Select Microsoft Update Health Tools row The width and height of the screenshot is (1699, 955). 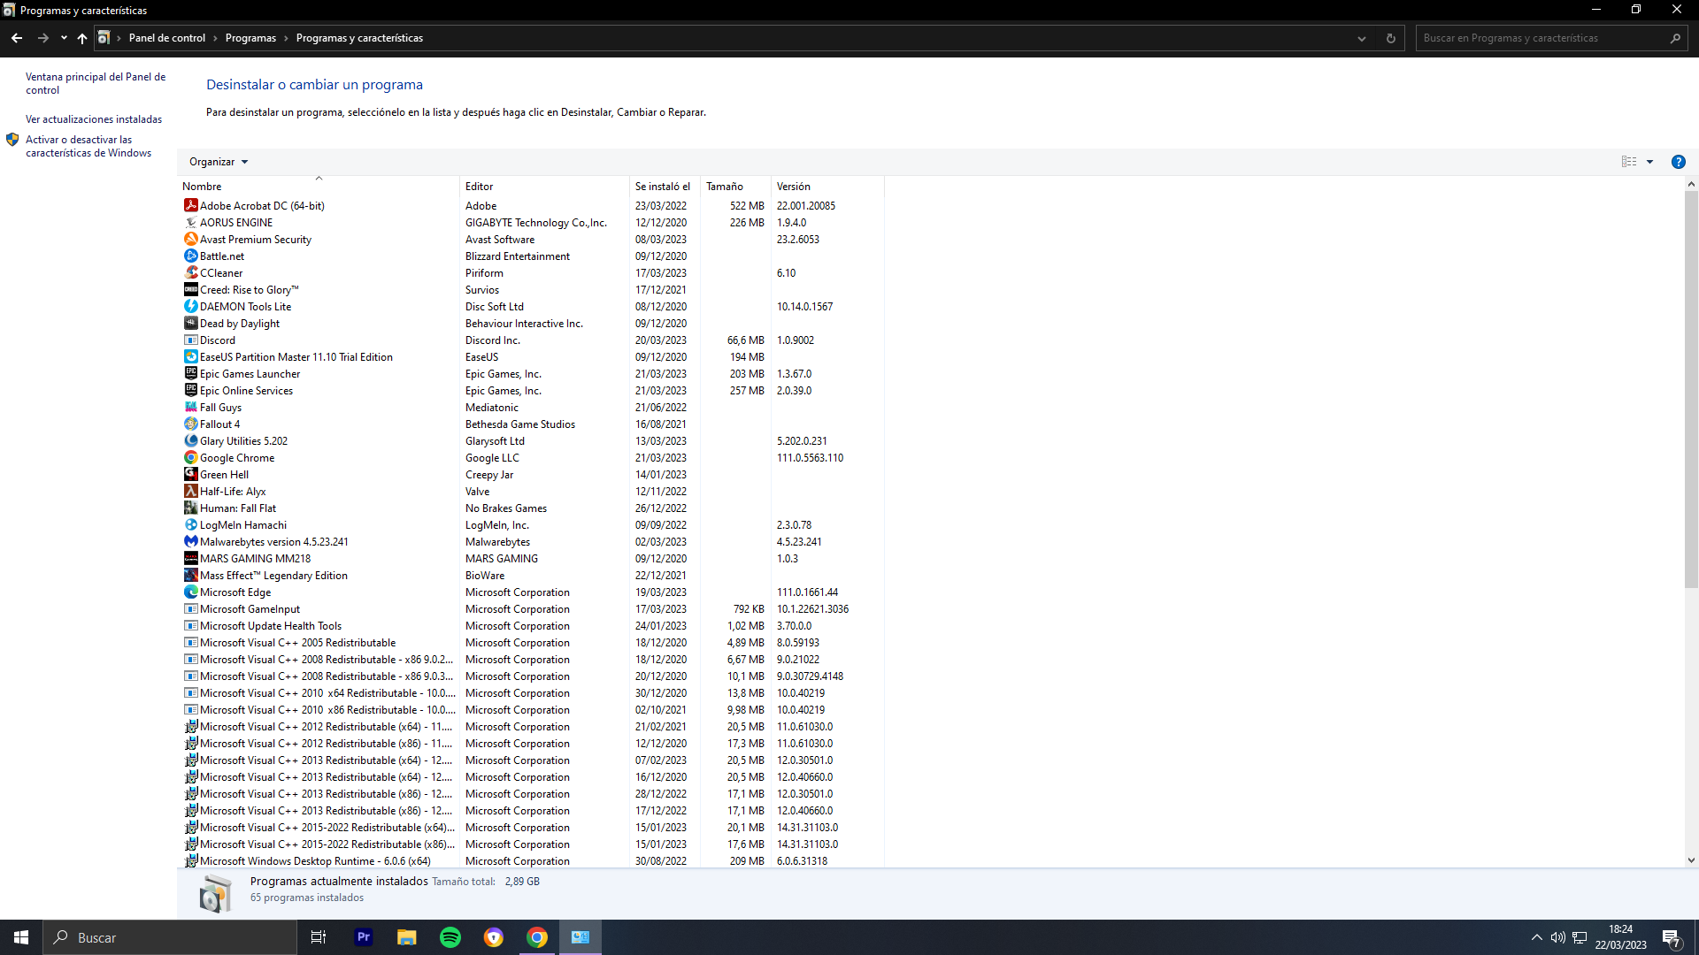(x=531, y=625)
